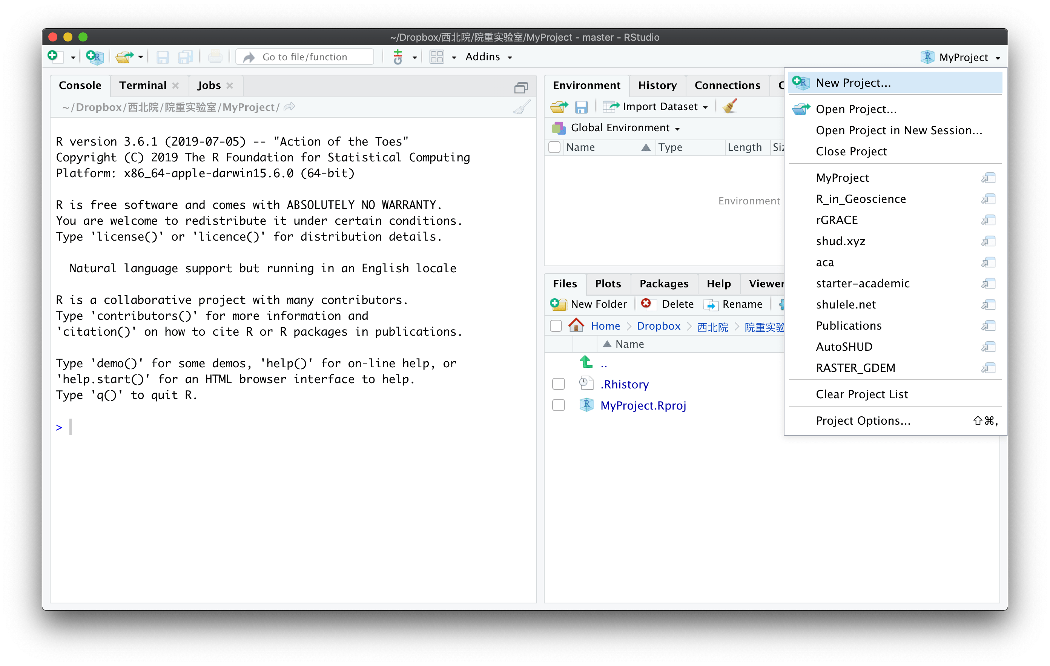Save workspace using Environment disk icon
This screenshot has width=1050, height=666.
pyautogui.click(x=581, y=107)
